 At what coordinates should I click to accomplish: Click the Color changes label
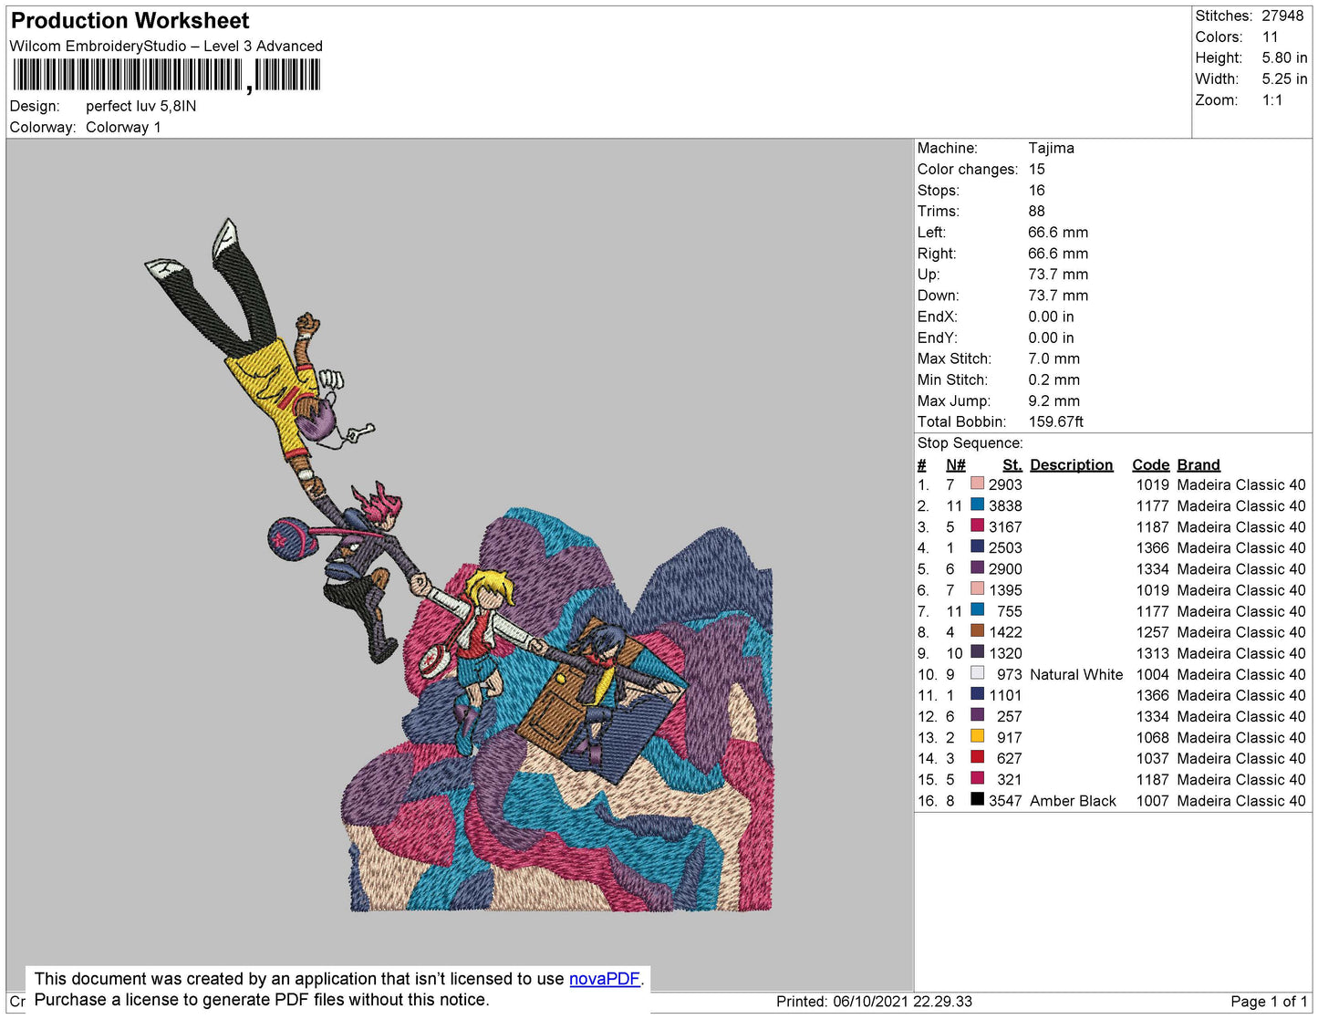tap(968, 169)
